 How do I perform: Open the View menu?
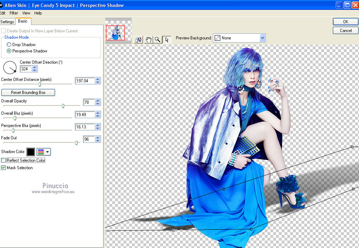(x=26, y=13)
